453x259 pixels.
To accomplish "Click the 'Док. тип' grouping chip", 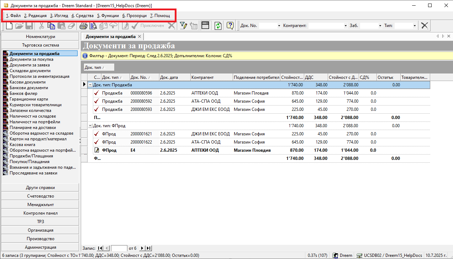I will point(99,67).
